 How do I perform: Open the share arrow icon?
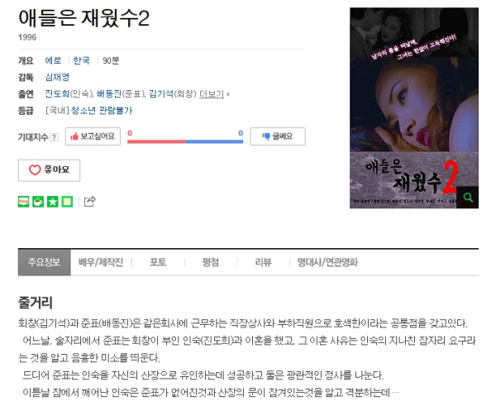[89, 202]
